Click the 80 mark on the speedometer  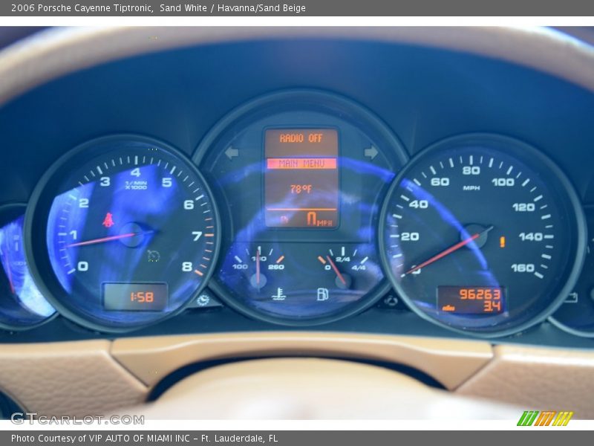471,171
